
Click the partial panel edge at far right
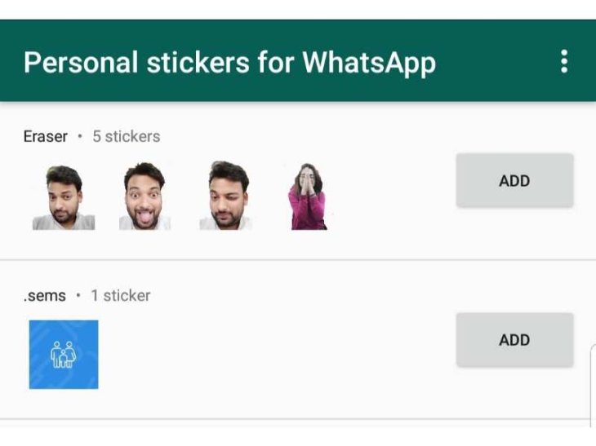[x=592, y=383]
